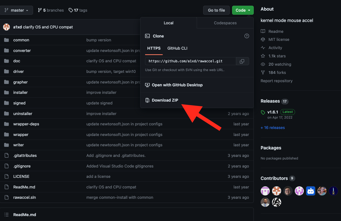Viewport: 341px width, 221px height.
Task: Click the scales icon beside MIT license
Action: coord(263,40)
